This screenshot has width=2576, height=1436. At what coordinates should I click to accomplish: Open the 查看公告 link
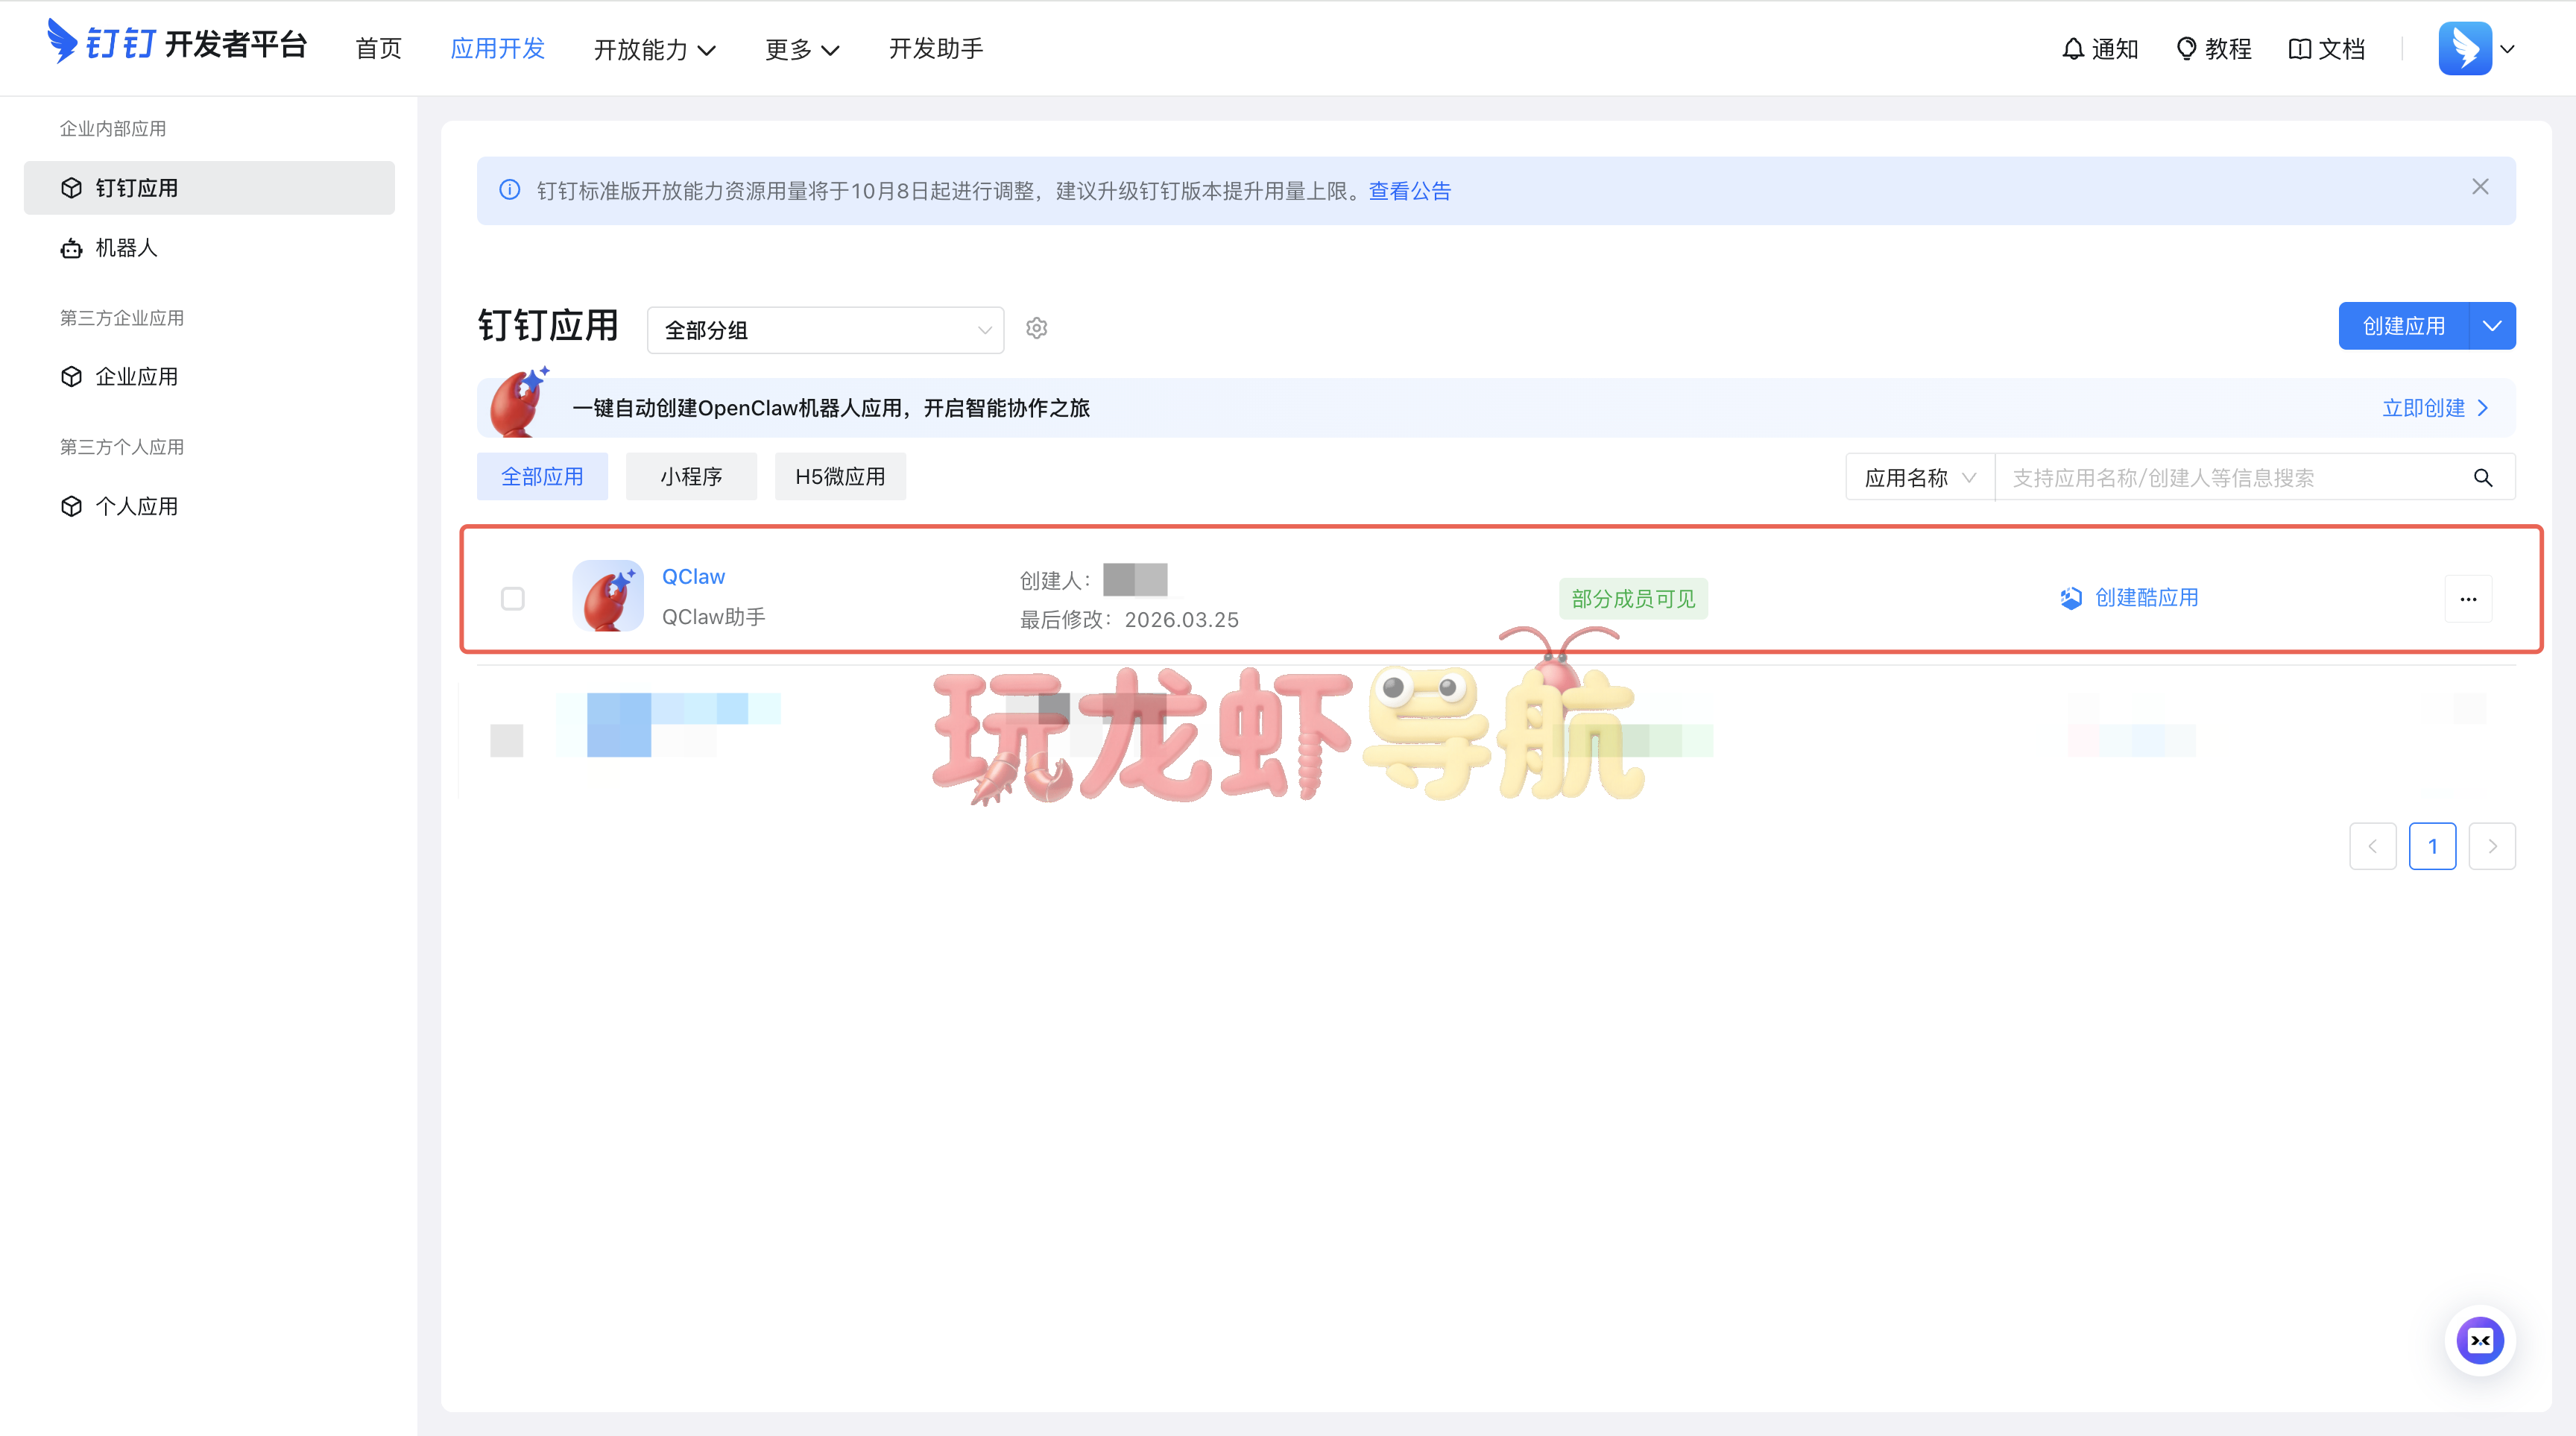click(1410, 191)
